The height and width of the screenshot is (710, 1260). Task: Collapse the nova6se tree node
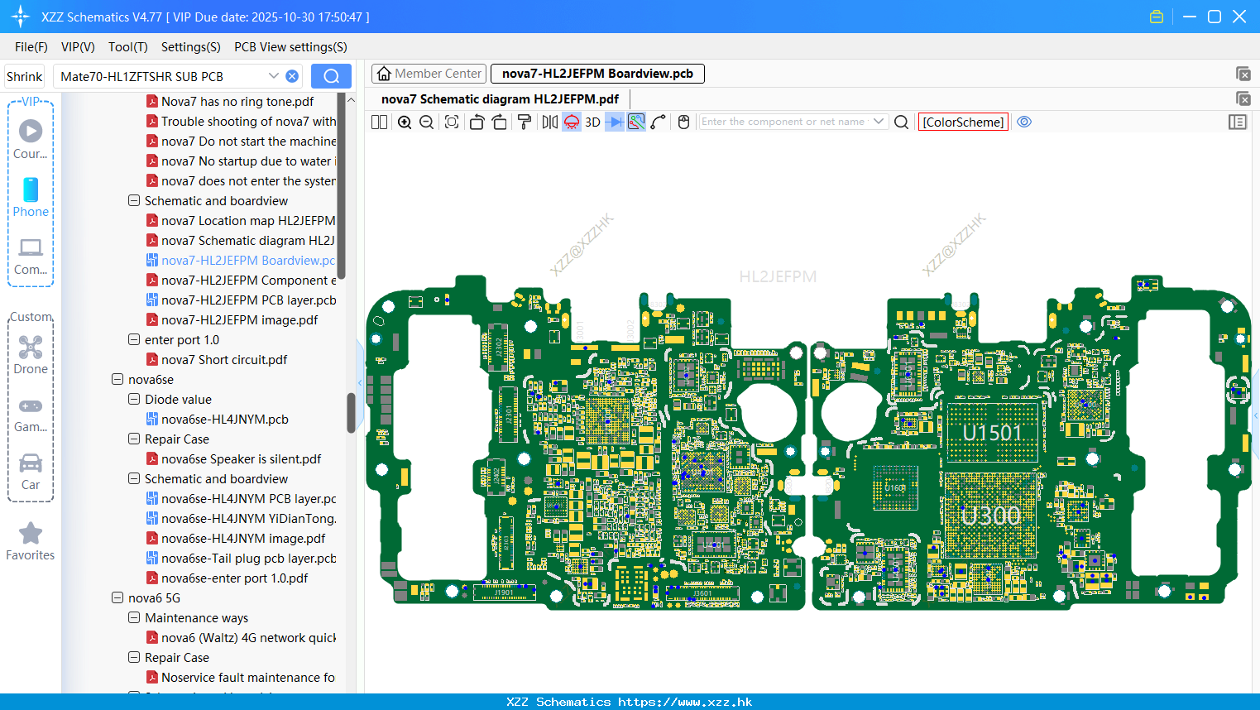tap(117, 380)
